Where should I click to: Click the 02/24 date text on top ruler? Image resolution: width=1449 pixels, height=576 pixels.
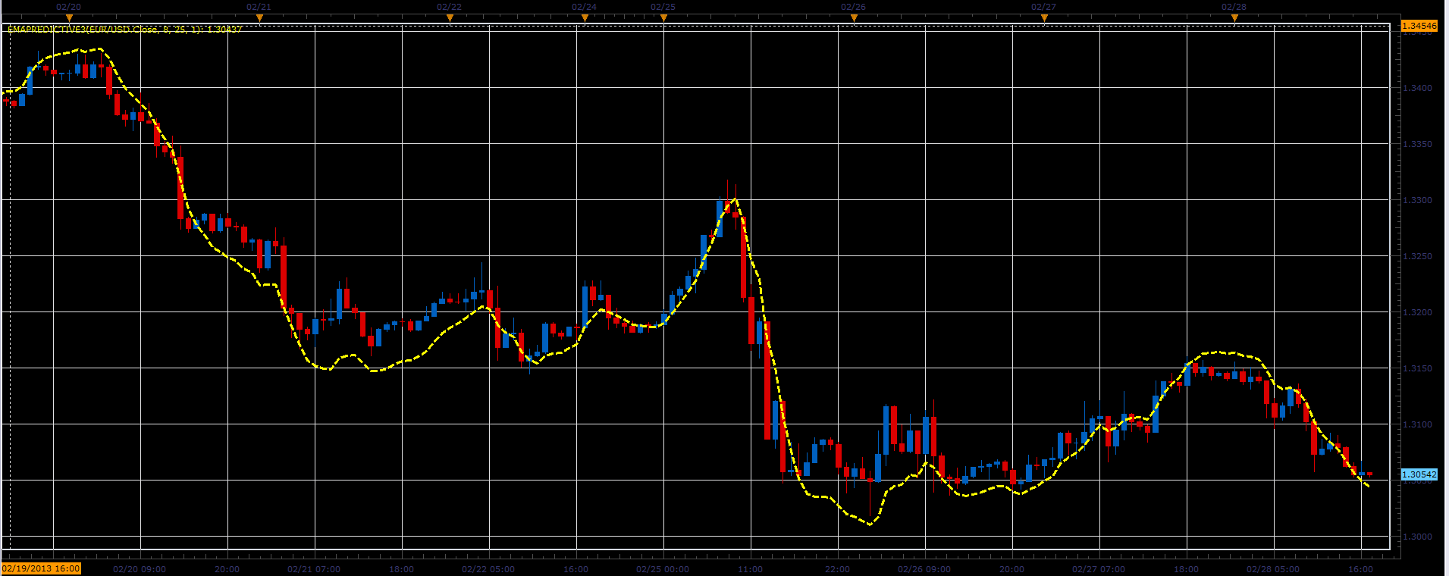584,7
